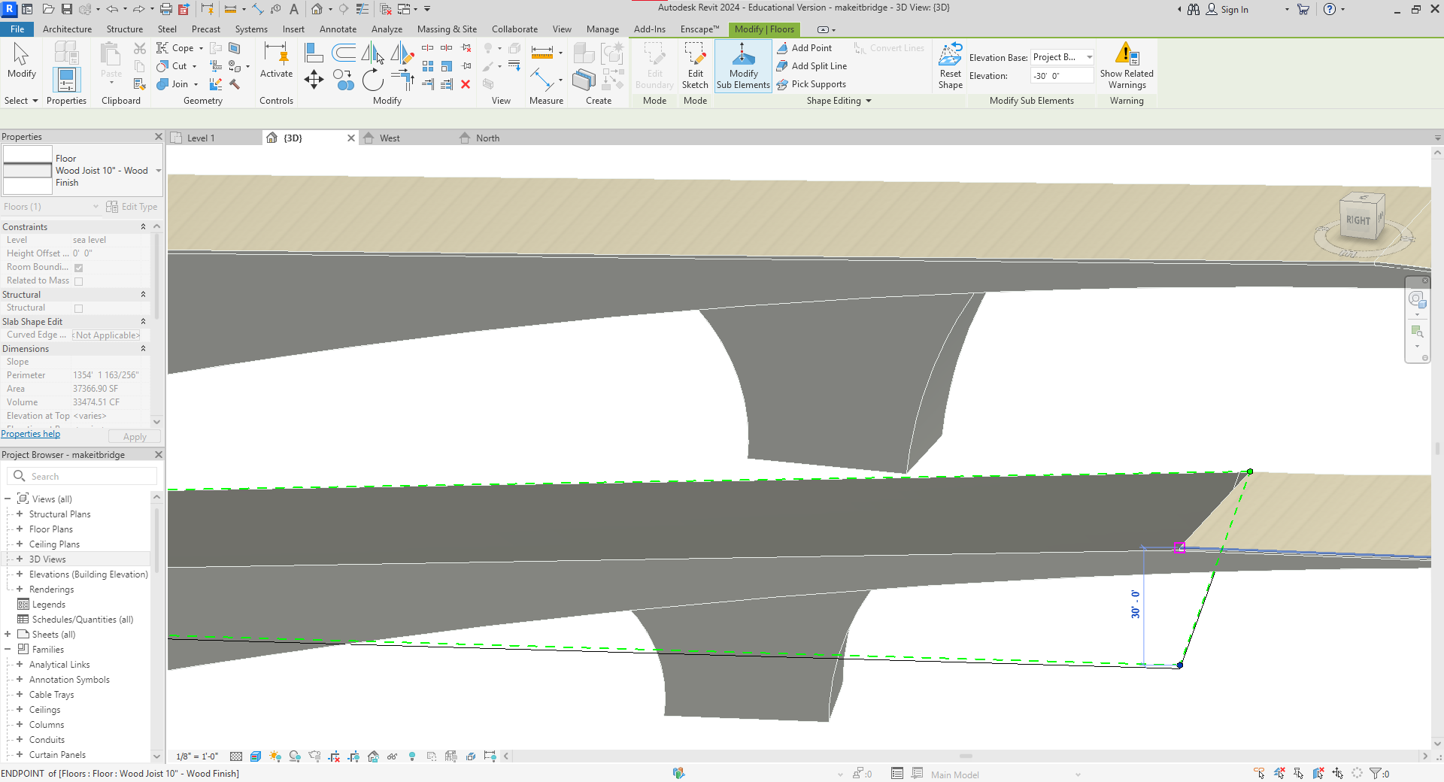Open Show Related Warnings
Screen dimensions: 1444x782
pos(1126,65)
